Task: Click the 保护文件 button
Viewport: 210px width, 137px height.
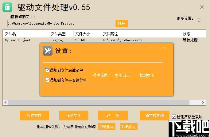Action: coord(73,115)
